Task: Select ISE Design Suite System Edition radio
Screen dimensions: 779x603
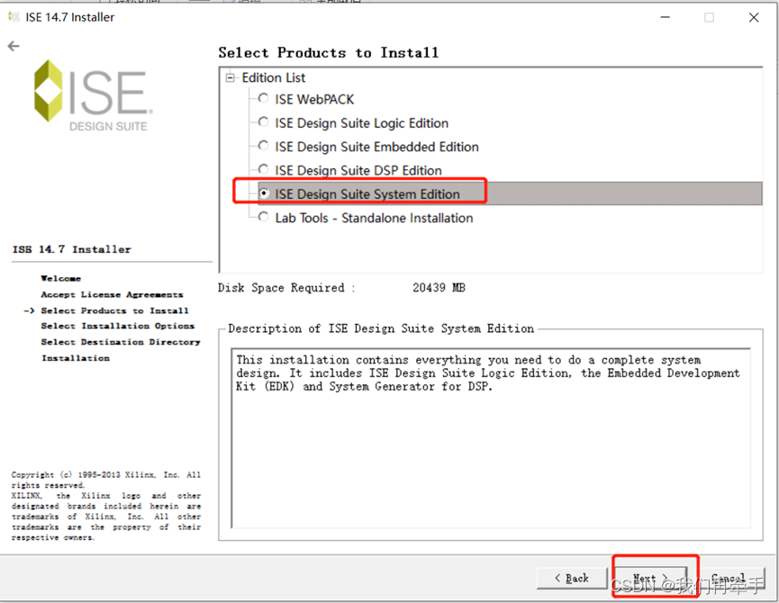Action: point(264,193)
